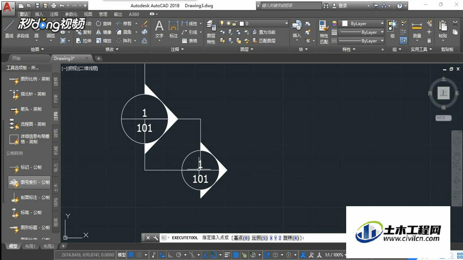463x260 pixels.
Task: Open the 开始 (Start) document tab
Action: [16, 58]
